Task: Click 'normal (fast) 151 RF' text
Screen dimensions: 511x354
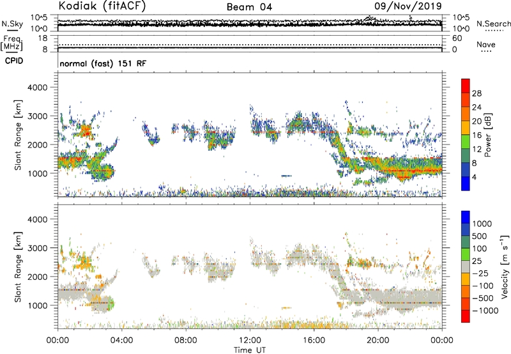Action: [103, 63]
